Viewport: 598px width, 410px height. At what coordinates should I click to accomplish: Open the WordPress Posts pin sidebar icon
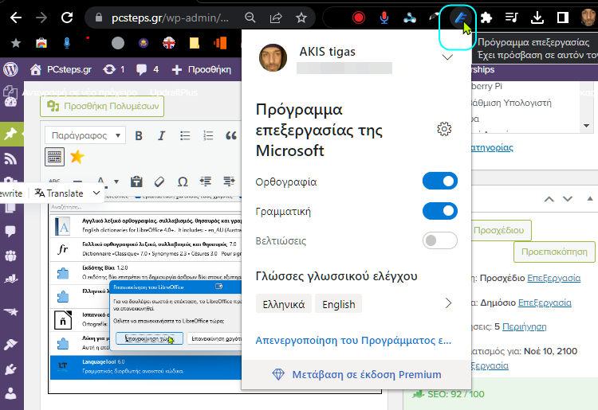point(10,134)
